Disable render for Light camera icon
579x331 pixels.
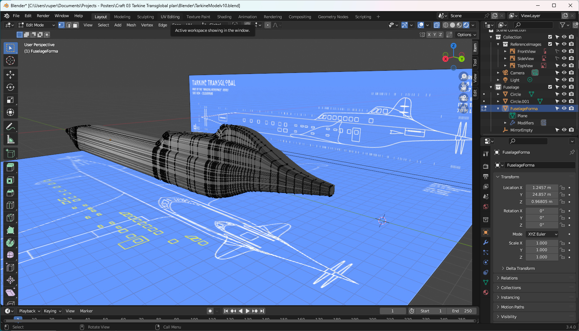pyautogui.click(x=571, y=80)
